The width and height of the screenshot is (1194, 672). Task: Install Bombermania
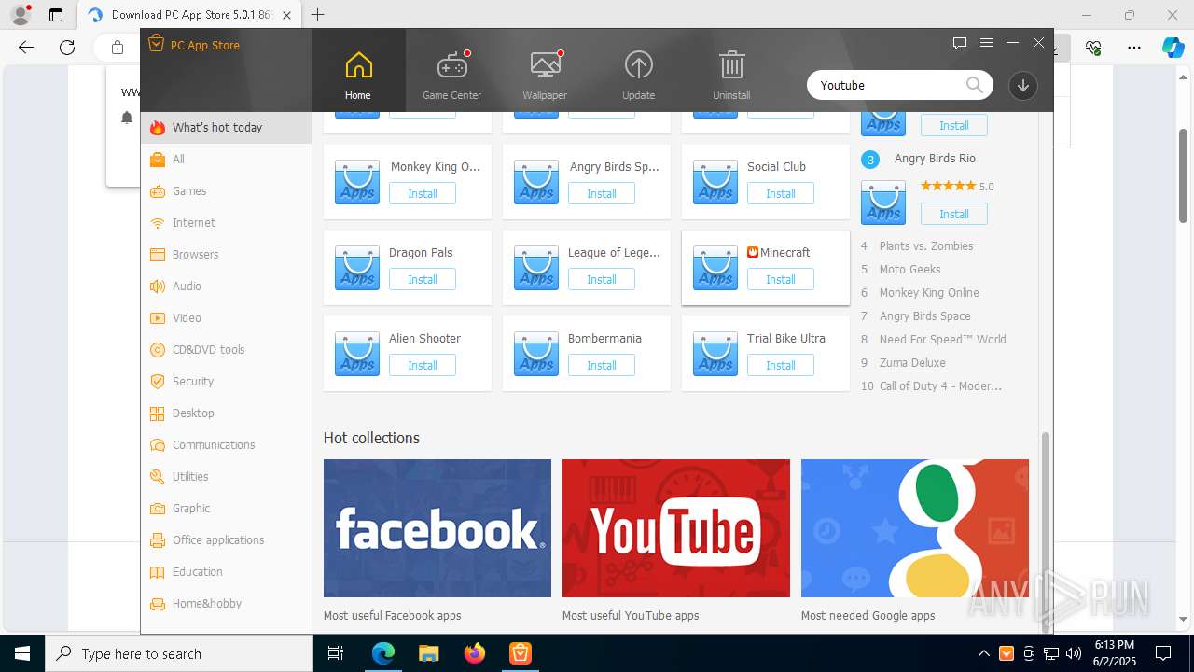click(x=602, y=365)
